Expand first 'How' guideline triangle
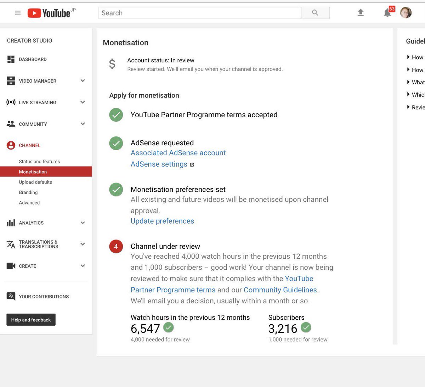 [408, 57]
